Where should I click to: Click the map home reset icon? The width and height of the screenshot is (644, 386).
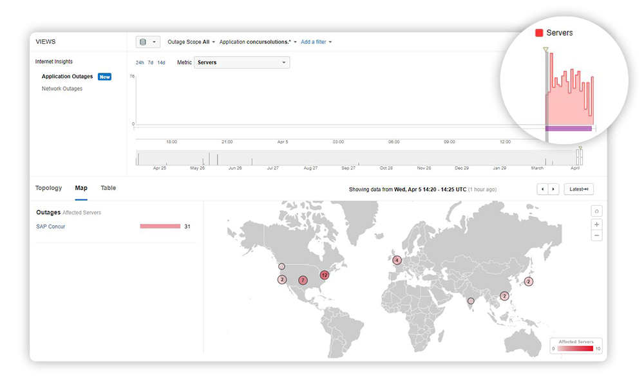(597, 212)
